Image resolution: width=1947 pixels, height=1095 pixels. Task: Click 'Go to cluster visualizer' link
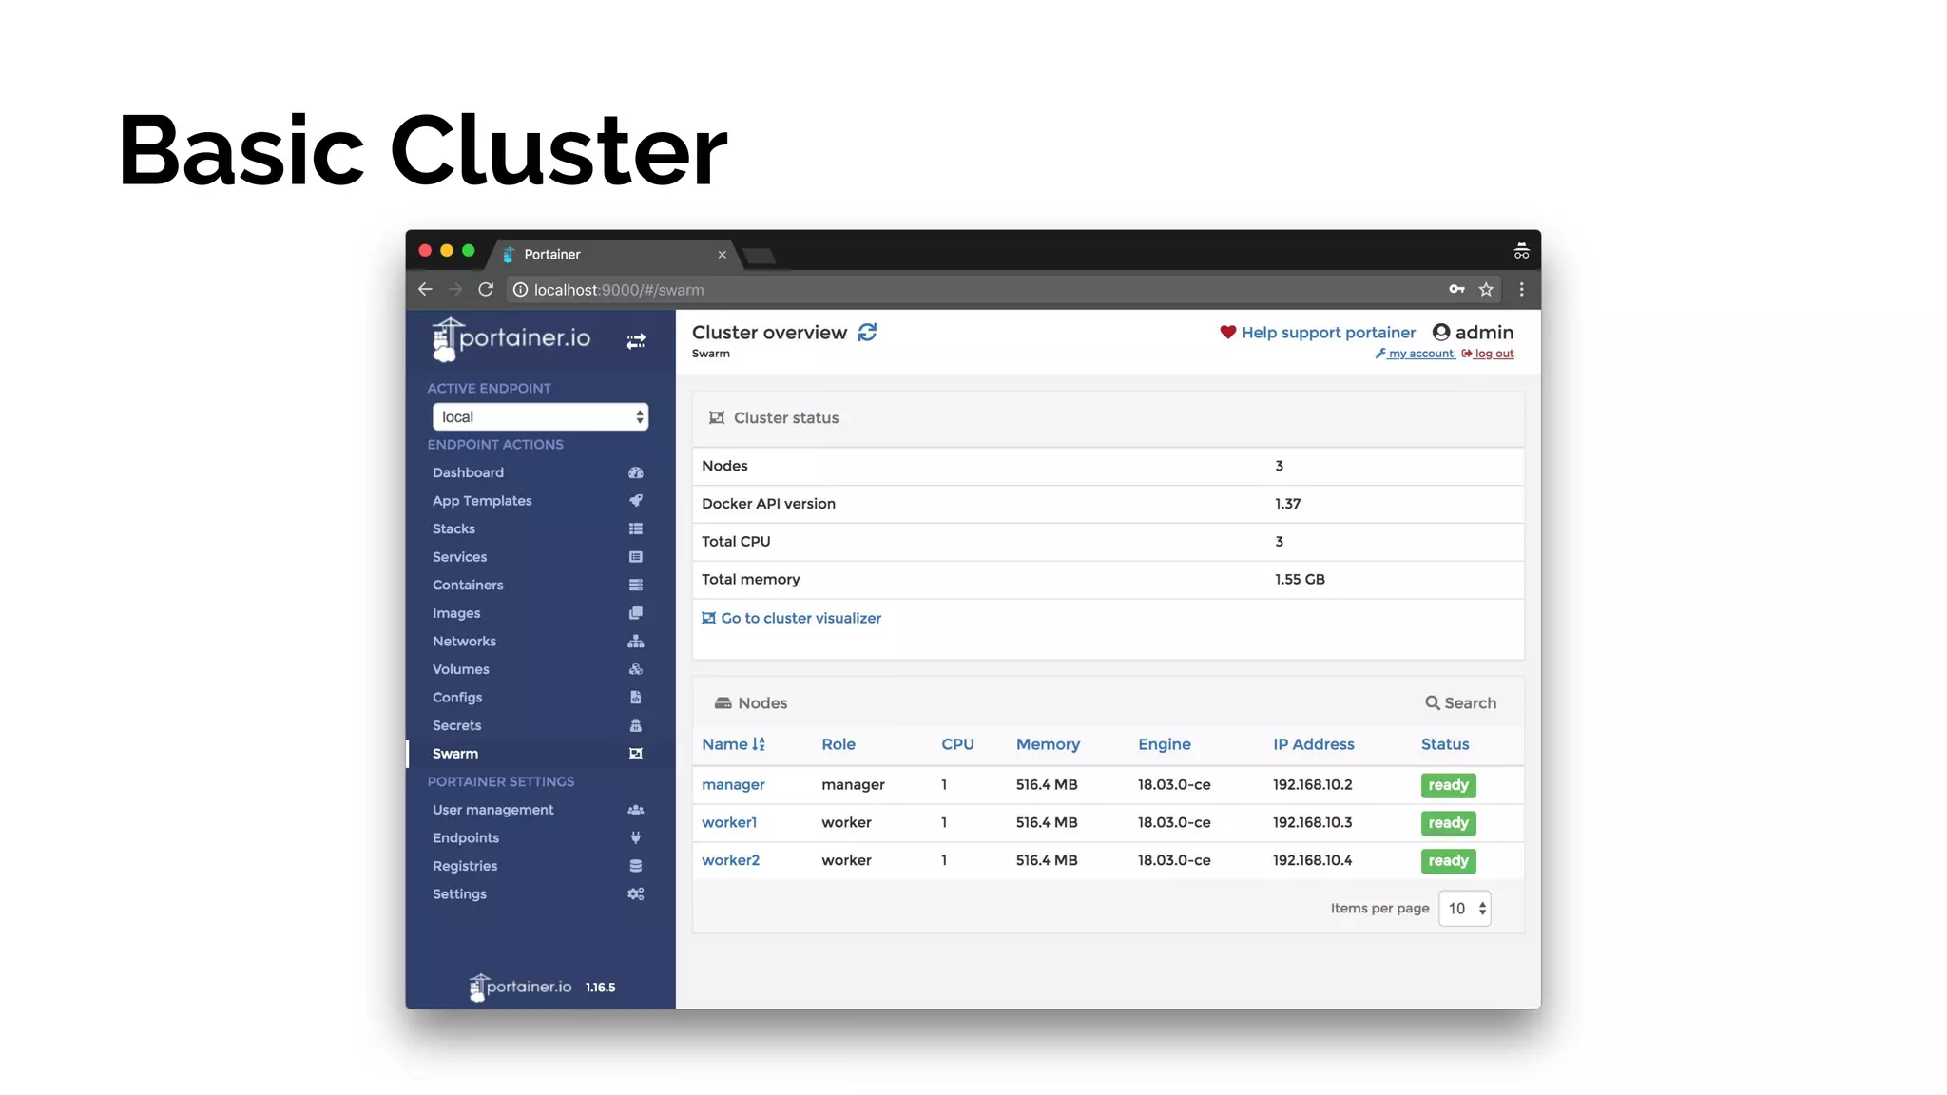point(791,618)
